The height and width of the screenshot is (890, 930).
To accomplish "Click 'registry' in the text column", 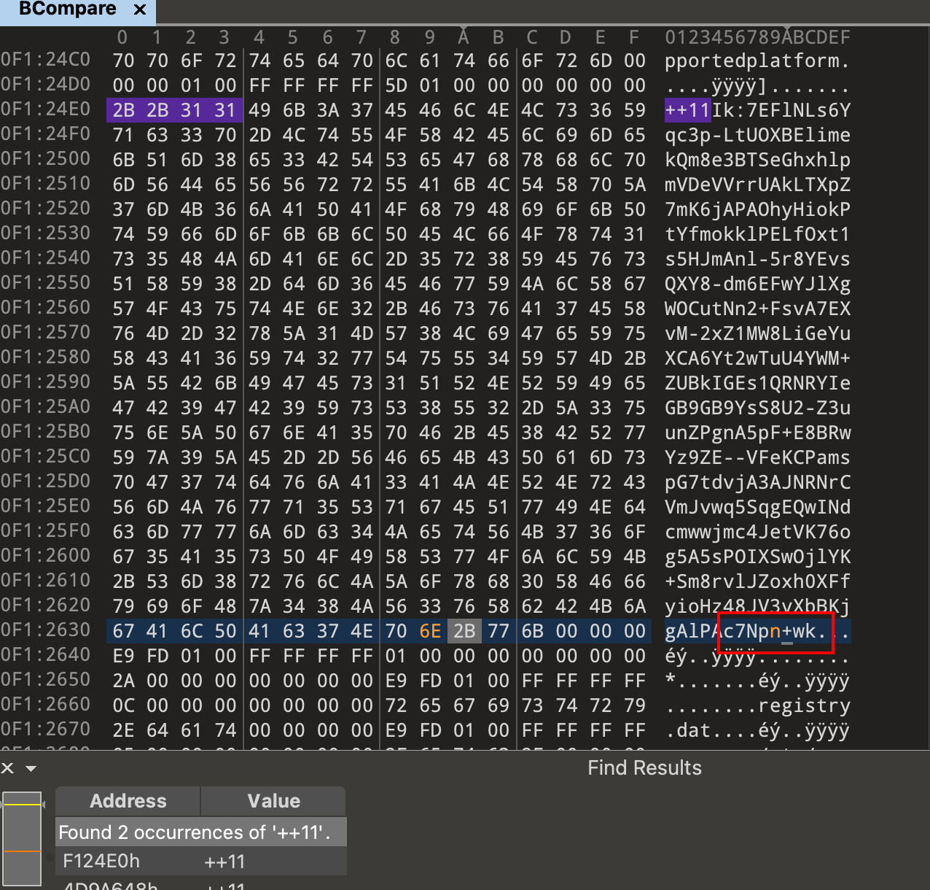I will 804,705.
